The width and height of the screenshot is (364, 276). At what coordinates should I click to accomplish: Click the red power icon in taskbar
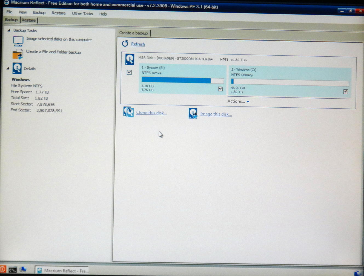point(3,269)
